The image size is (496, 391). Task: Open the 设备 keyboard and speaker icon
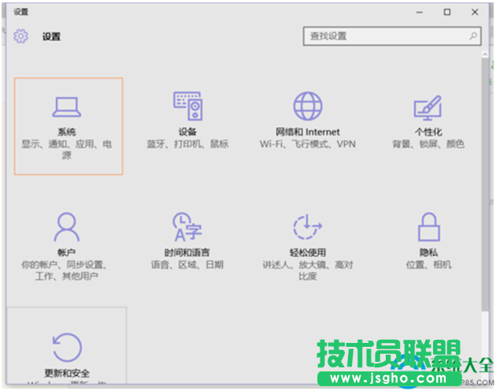[188, 106]
